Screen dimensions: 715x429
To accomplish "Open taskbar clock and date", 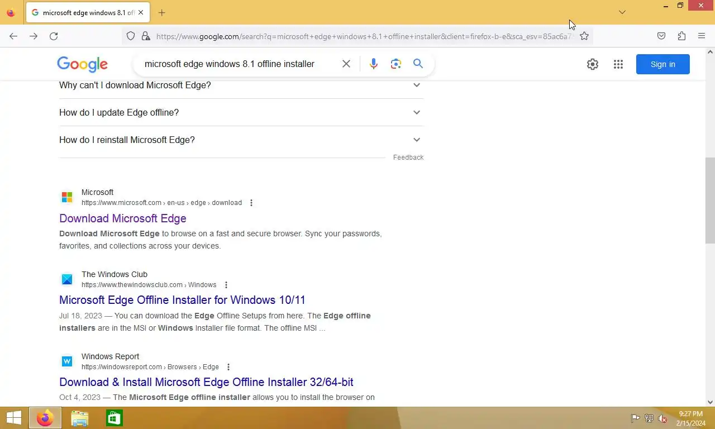I will click(691, 418).
